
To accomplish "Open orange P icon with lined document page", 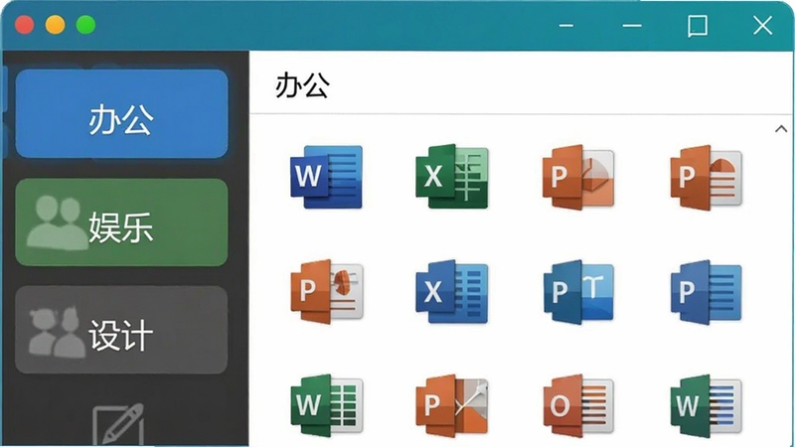I will pyautogui.click(x=706, y=178).
